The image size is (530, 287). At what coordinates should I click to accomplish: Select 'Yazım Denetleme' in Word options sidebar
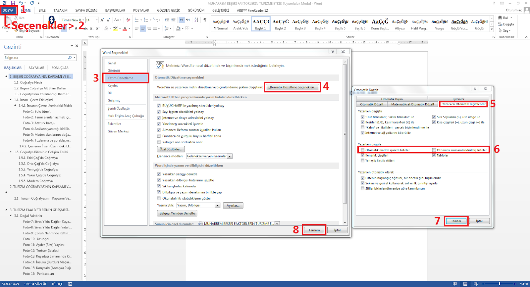(x=126, y=78)
